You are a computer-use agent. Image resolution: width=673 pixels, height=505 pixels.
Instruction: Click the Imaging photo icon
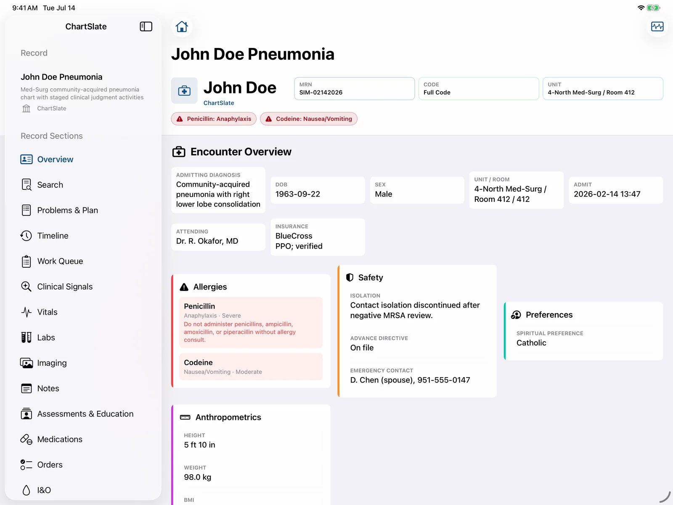tap(26, 363)
